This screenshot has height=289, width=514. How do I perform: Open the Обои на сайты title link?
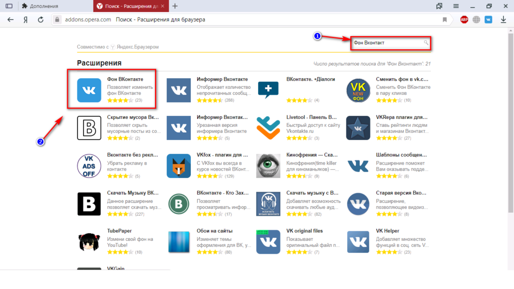[x=214, y=231]
